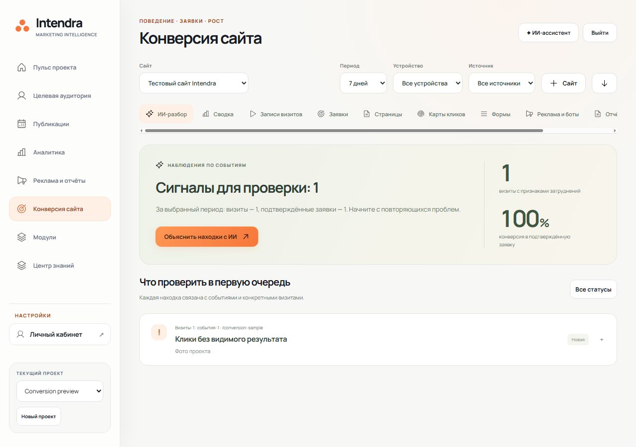Click the layers icon beside Центр знаний

[21, 266]
